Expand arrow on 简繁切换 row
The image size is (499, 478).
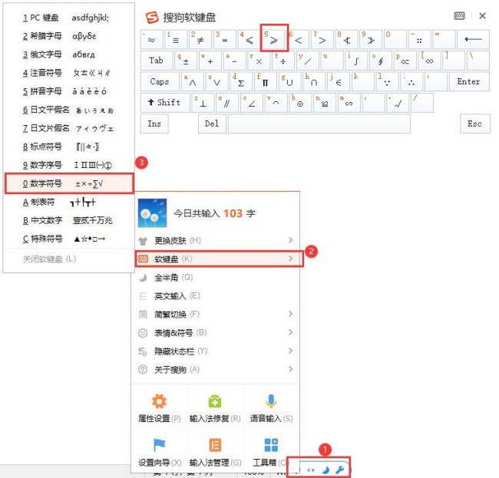290,314
